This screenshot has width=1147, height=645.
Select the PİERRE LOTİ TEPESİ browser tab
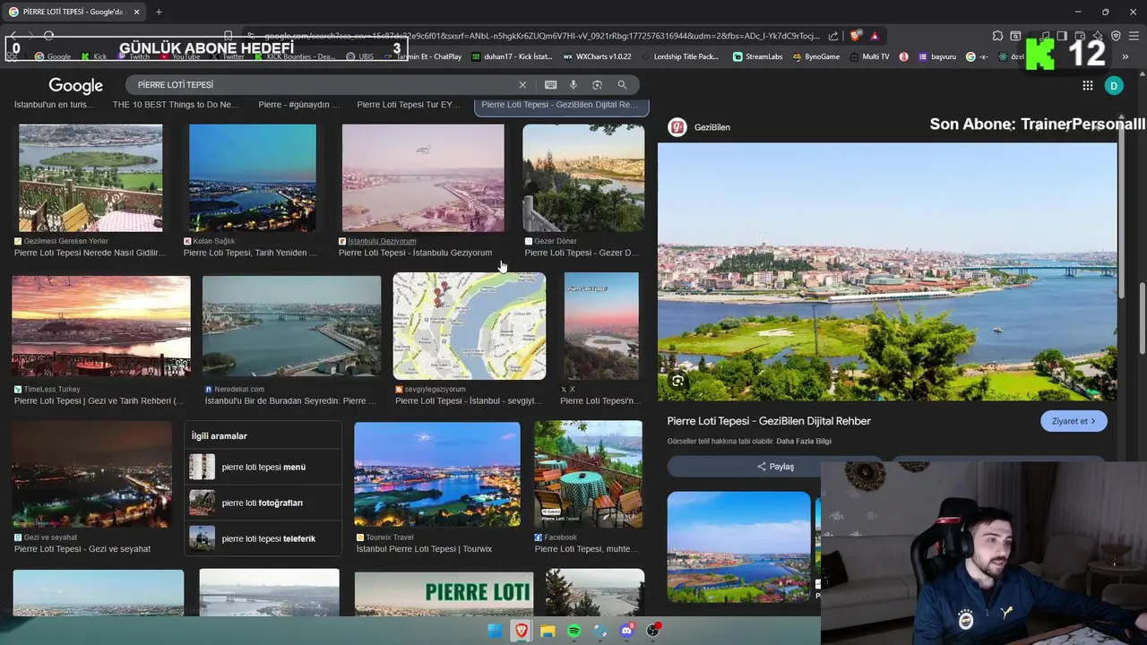coord(72,12)
